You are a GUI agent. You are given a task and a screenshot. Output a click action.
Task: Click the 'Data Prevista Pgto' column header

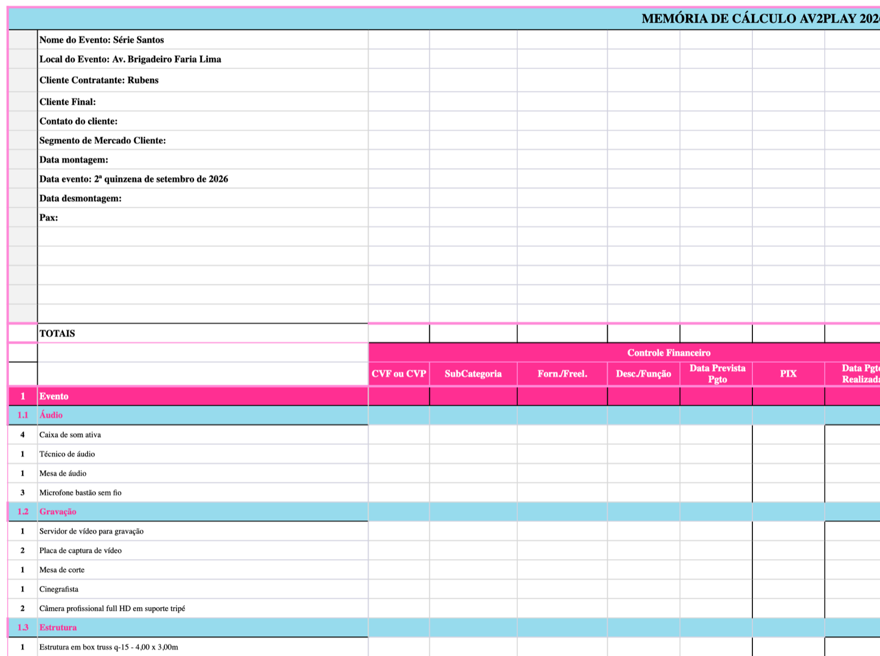pos(716,374)
